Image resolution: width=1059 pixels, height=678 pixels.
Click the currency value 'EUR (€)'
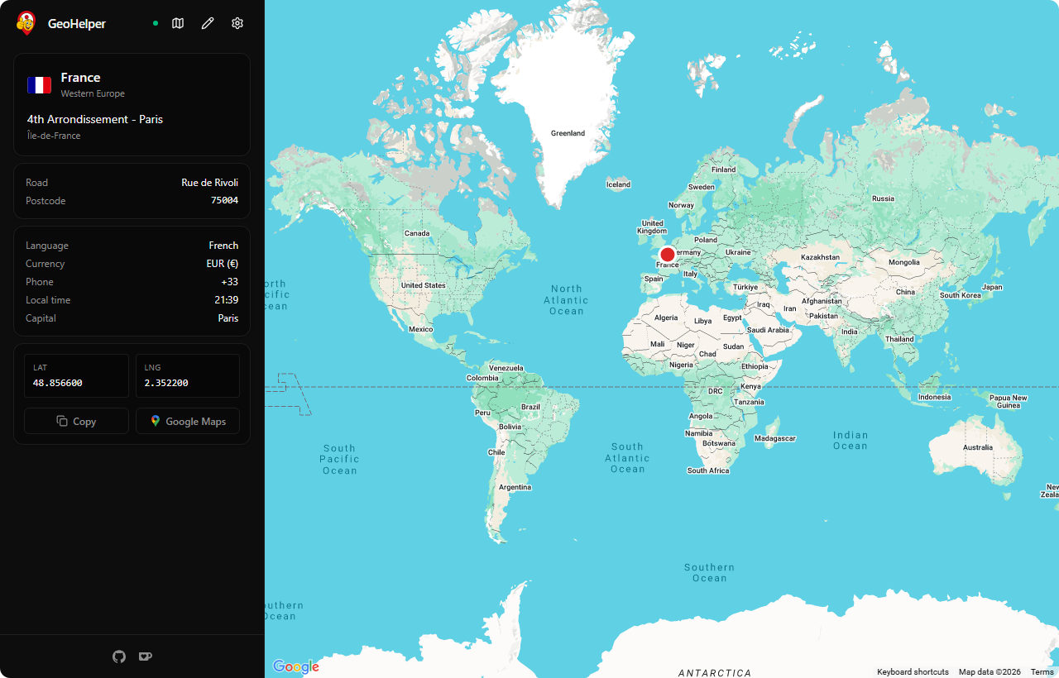223,264
